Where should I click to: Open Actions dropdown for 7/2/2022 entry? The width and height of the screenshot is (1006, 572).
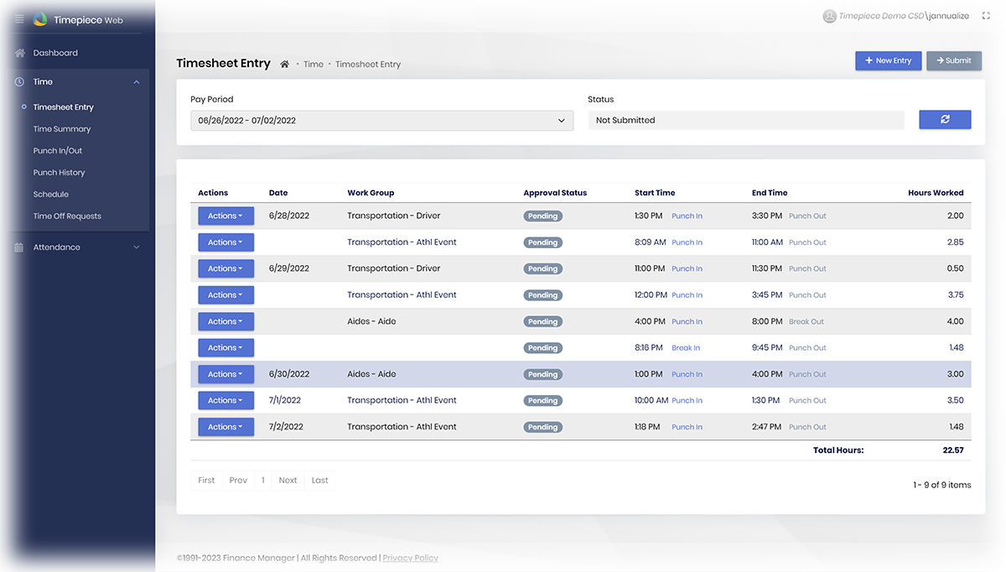[x=226, y=427]
